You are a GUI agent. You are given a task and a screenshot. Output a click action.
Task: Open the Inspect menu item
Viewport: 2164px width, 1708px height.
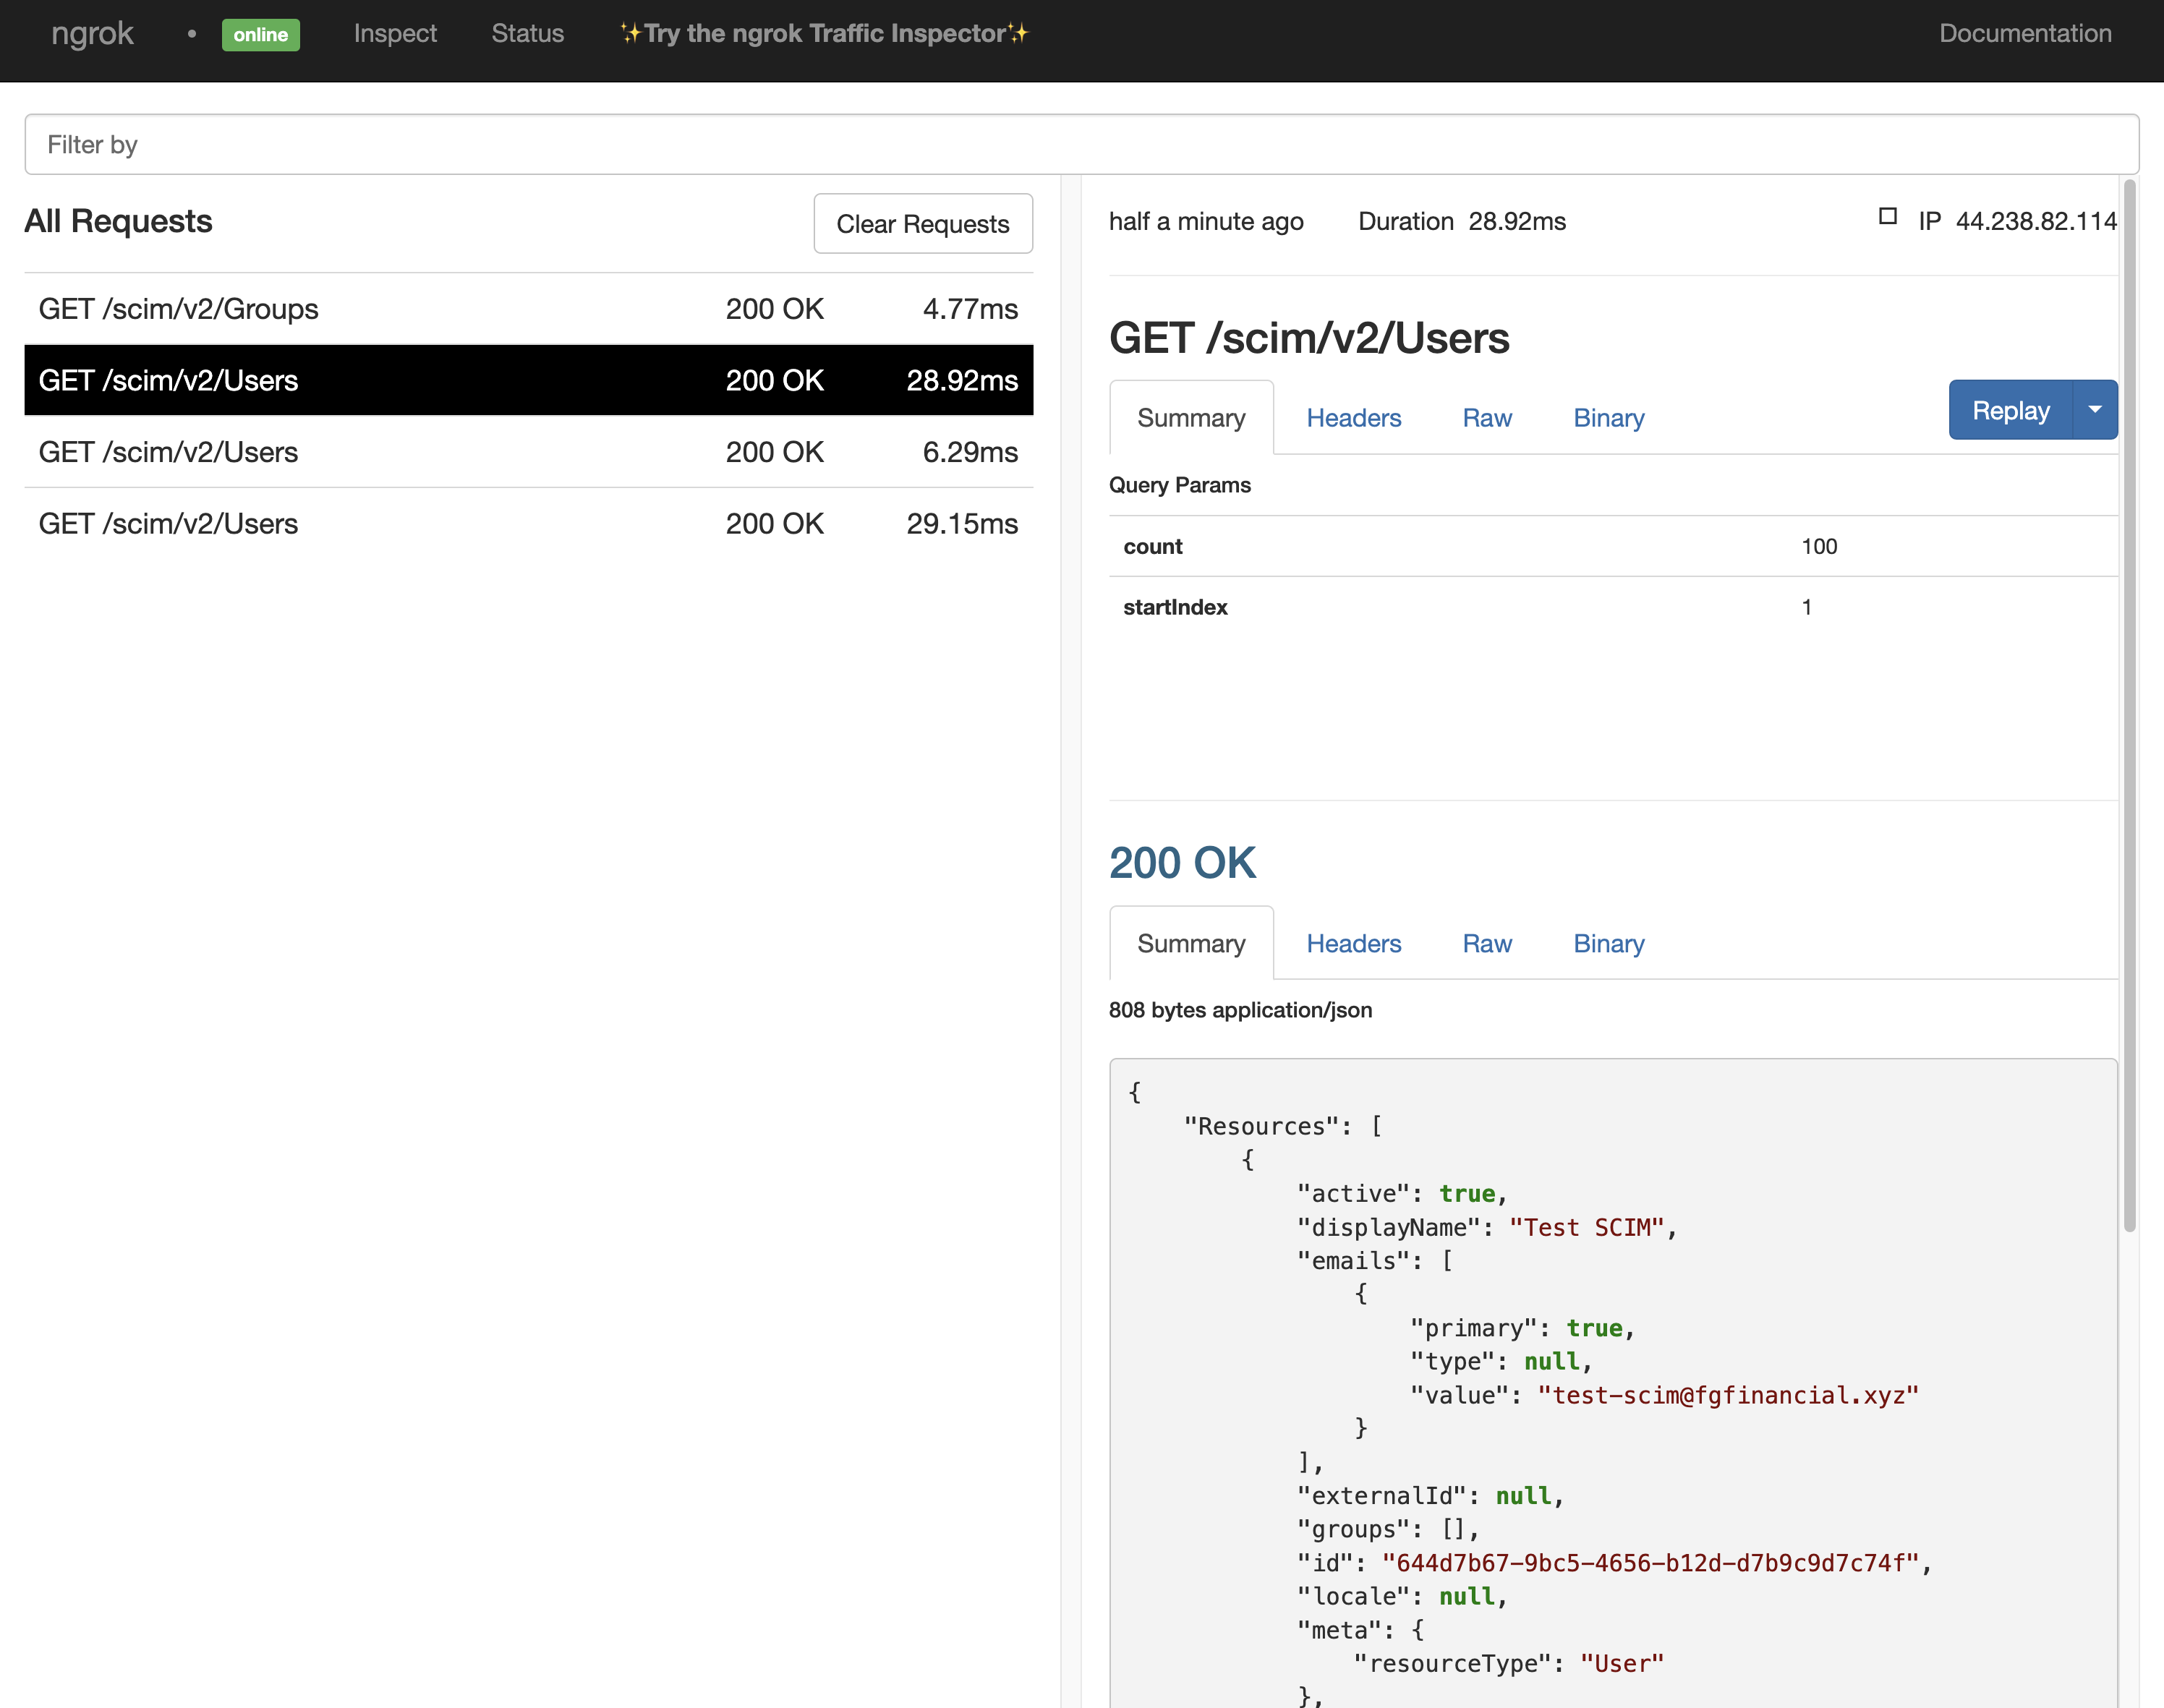coord(395,34)
